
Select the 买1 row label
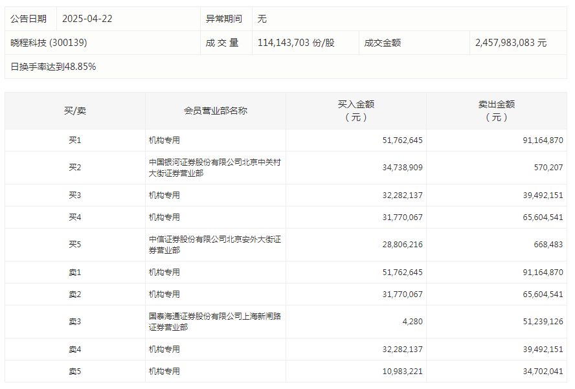point(75,140)
